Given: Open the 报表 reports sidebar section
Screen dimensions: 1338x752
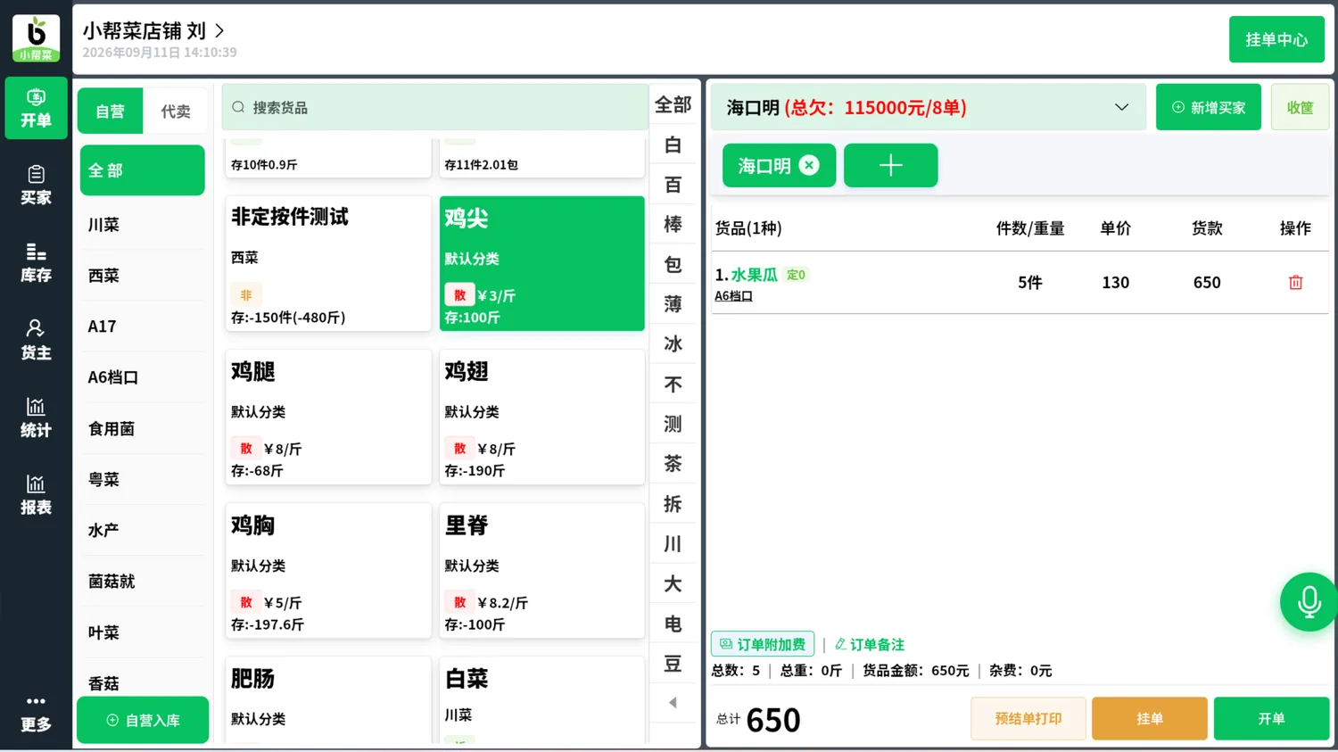Looking at the screenshot, I should (x=36, y=495).
